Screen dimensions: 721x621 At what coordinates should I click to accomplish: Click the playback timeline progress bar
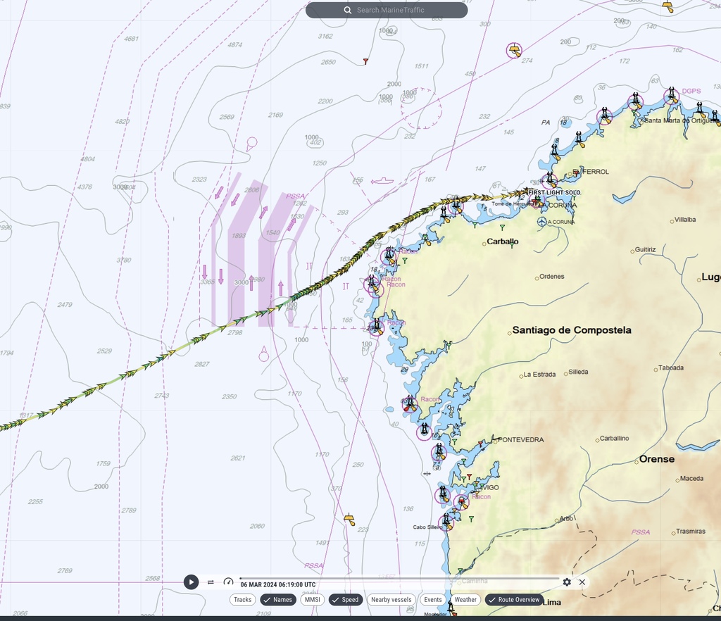point(399,578)
